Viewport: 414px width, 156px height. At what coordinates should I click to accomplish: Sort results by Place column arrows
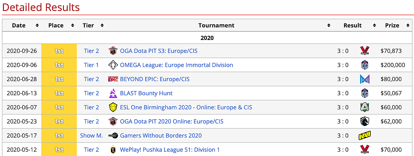(x=72, y=25)
